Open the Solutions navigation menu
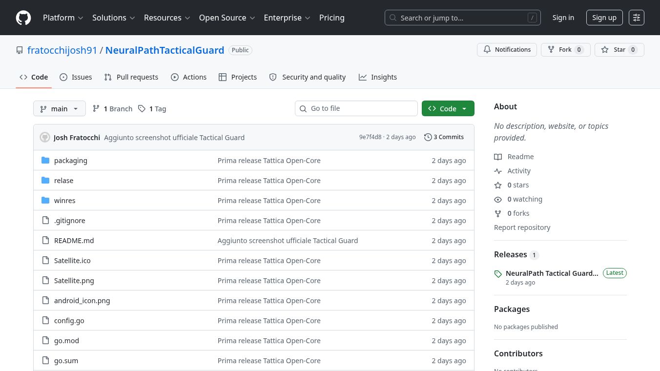660x371 pixels. click(x=114, y=18)
